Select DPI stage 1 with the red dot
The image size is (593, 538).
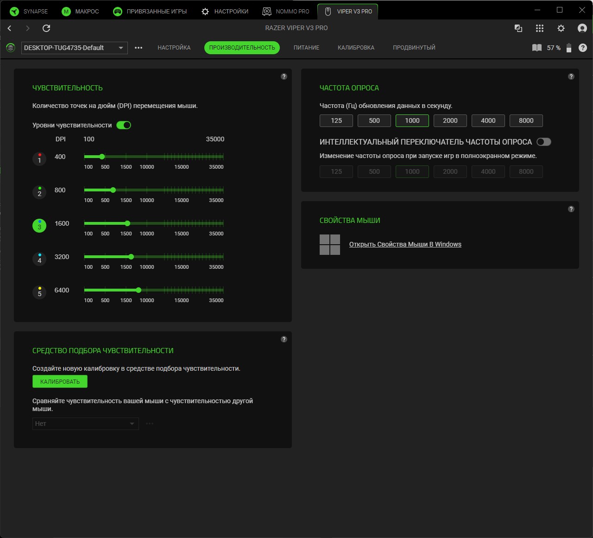click(39, 159)
